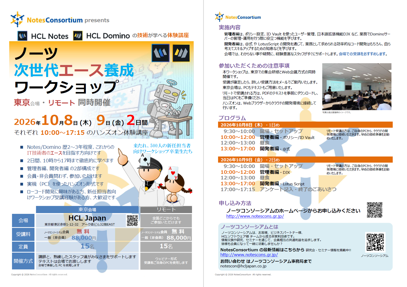
Task: Click the 開発者編・@式 session row
Action: 255,149
